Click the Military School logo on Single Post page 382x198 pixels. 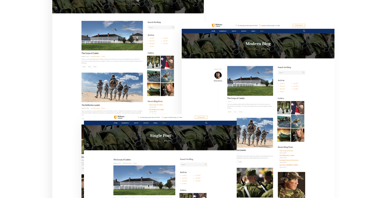pyautogui.click(x=120, y=117)
